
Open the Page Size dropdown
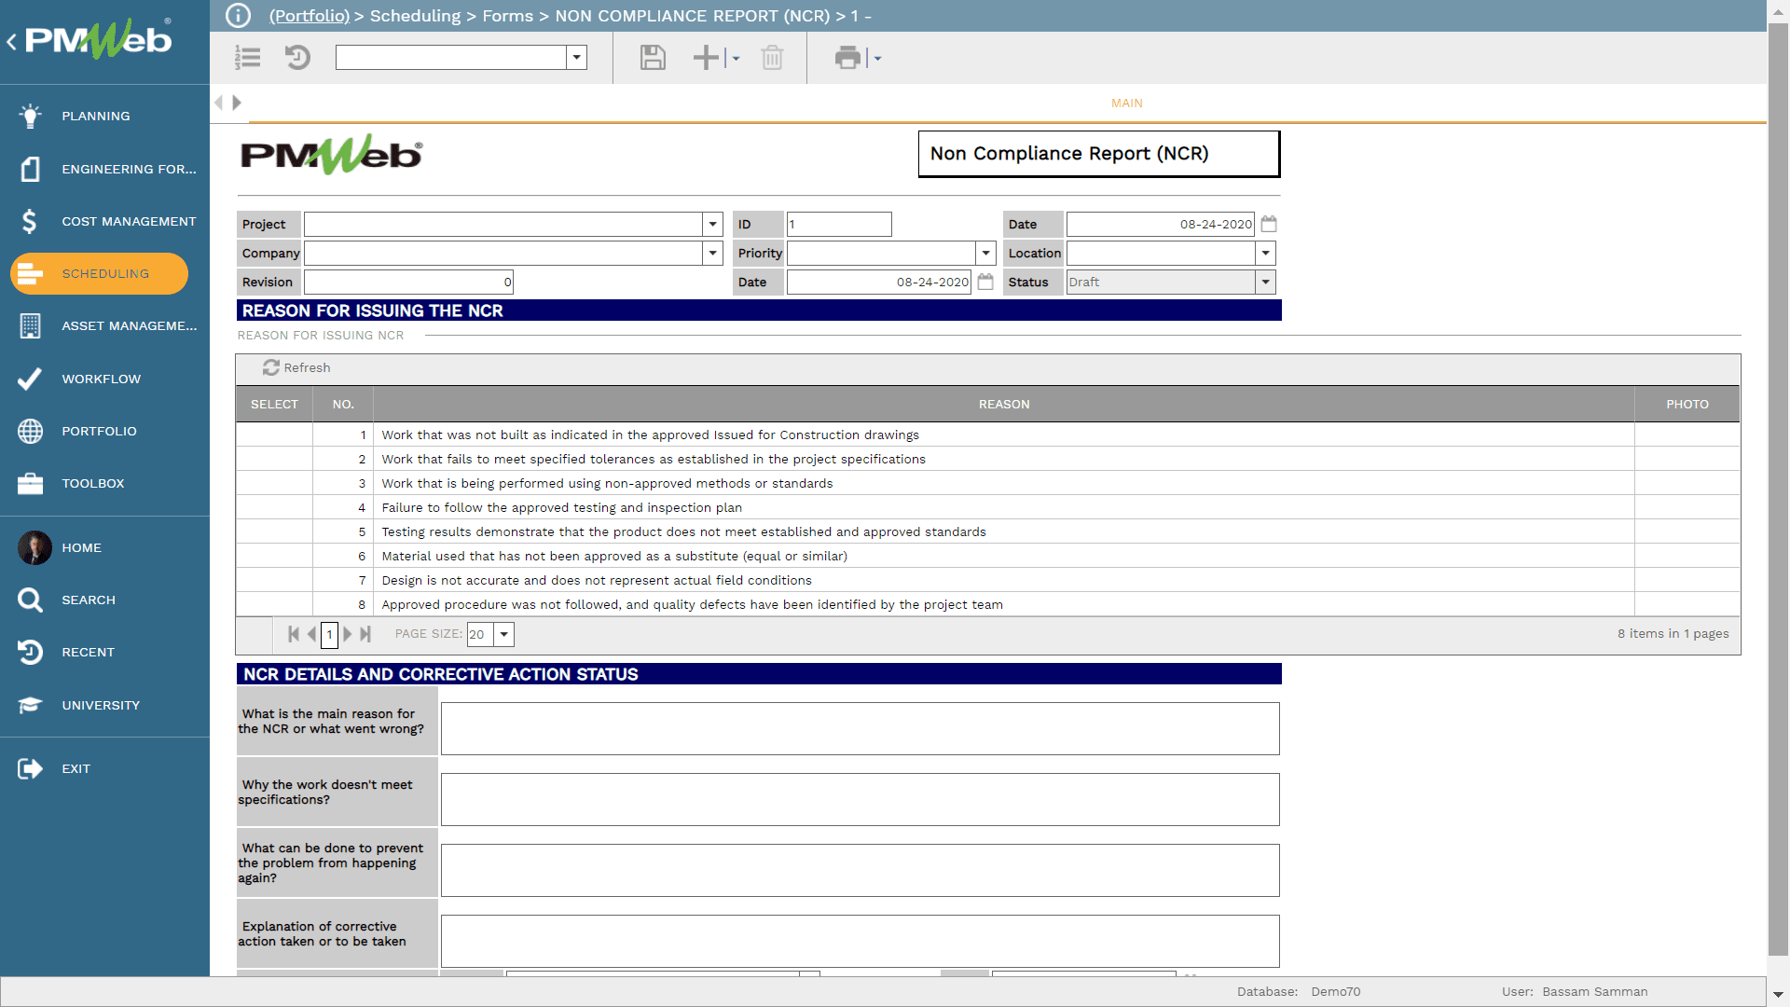click(504, 635)
